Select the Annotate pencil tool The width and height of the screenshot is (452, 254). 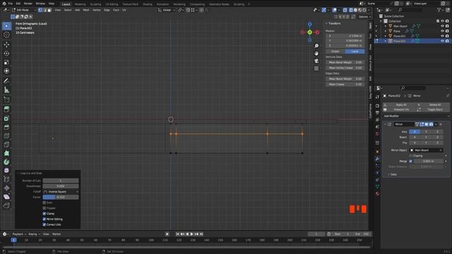(x=6, y=81)
